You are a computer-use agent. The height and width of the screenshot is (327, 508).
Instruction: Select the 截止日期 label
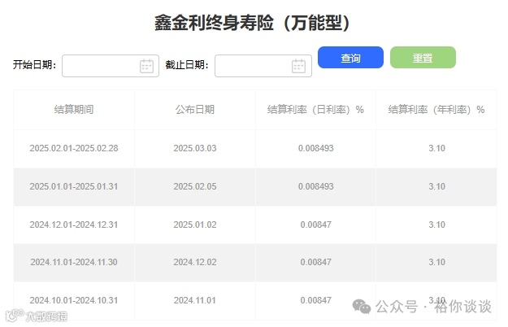pyautogui.click(x=187, y=65)
